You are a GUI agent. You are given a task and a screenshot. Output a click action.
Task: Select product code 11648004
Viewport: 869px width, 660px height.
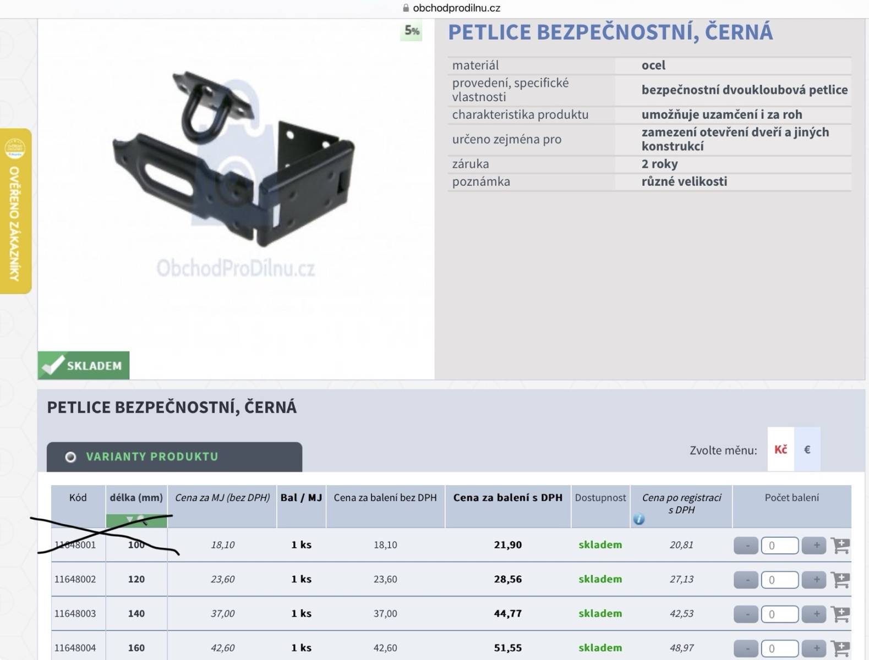point(75,647)
